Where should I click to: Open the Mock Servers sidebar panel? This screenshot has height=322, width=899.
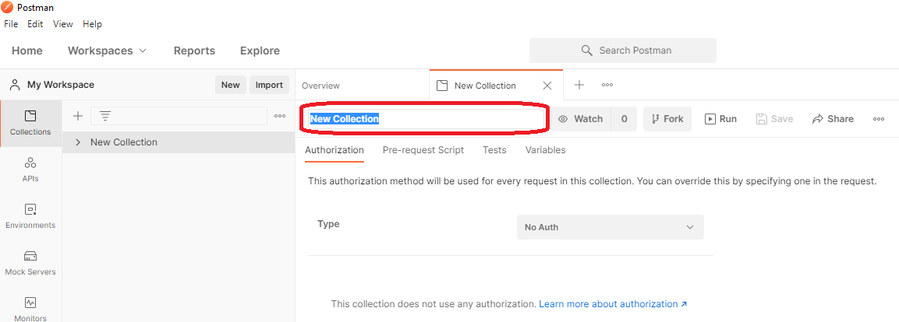click(x=30, y=263)
